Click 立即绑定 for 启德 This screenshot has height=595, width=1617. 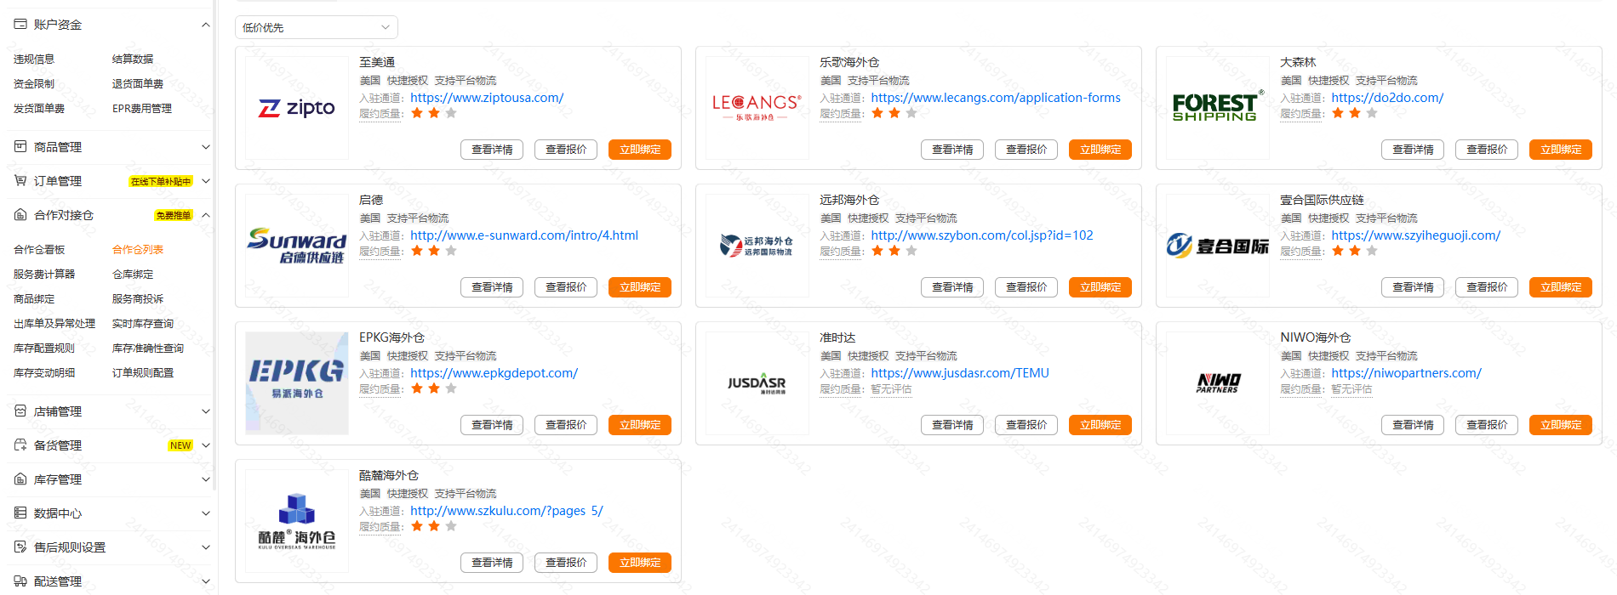(x=640, y=287)
